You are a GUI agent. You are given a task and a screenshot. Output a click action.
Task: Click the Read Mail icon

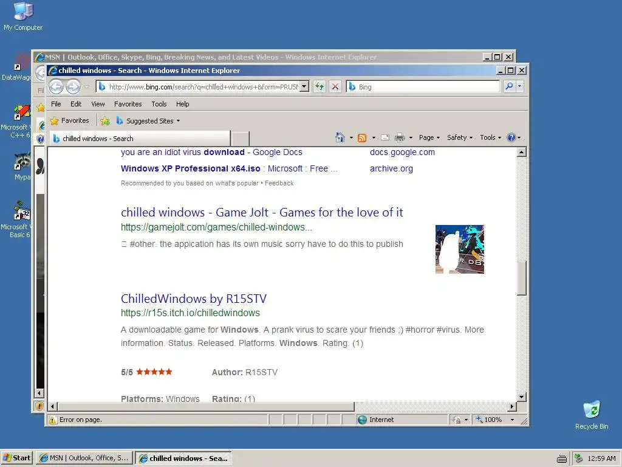[384, 137]
